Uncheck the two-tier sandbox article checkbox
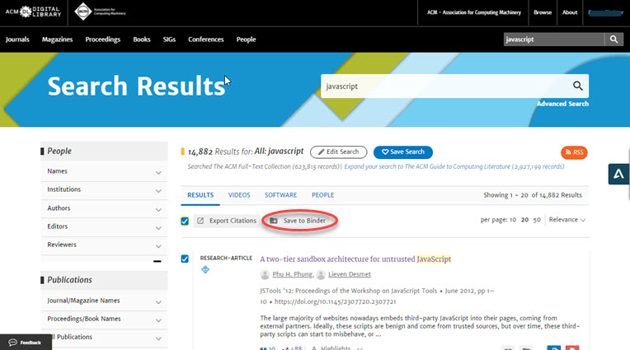 185,259
